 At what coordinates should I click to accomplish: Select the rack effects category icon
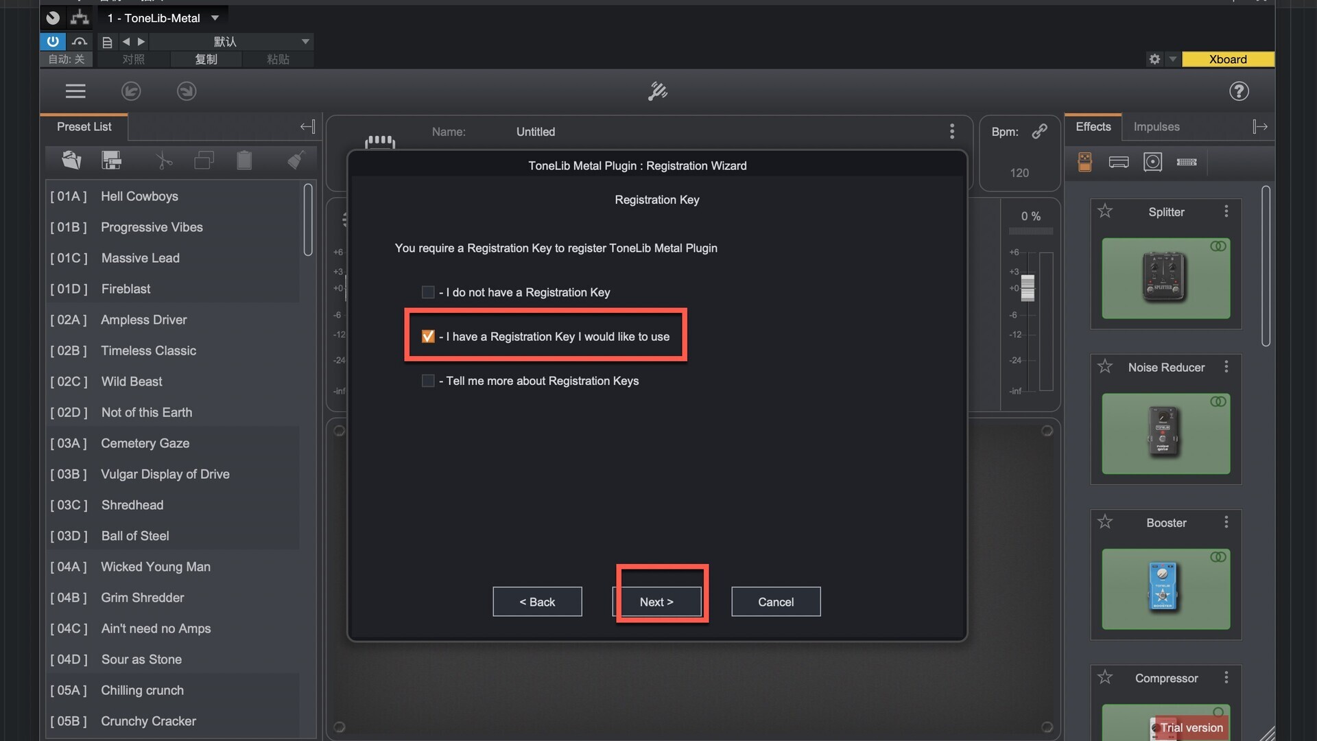(1187, 162)
